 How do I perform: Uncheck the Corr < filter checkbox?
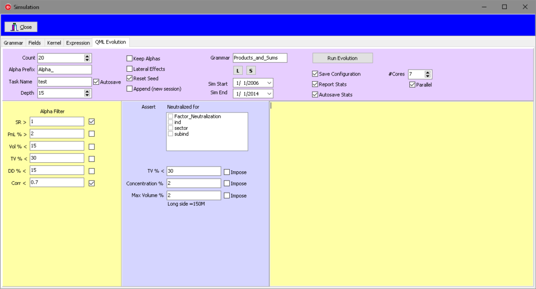tap(92, 183)
